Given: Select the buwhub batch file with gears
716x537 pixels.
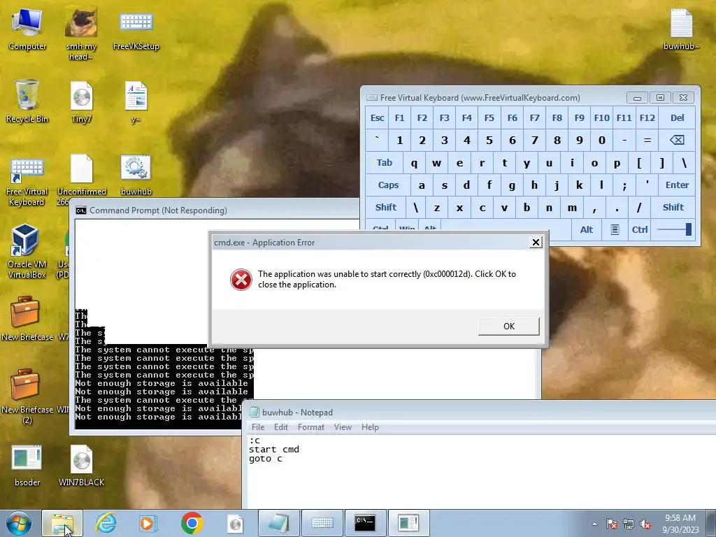Looking at the screenshot, I should coord(136,174).
